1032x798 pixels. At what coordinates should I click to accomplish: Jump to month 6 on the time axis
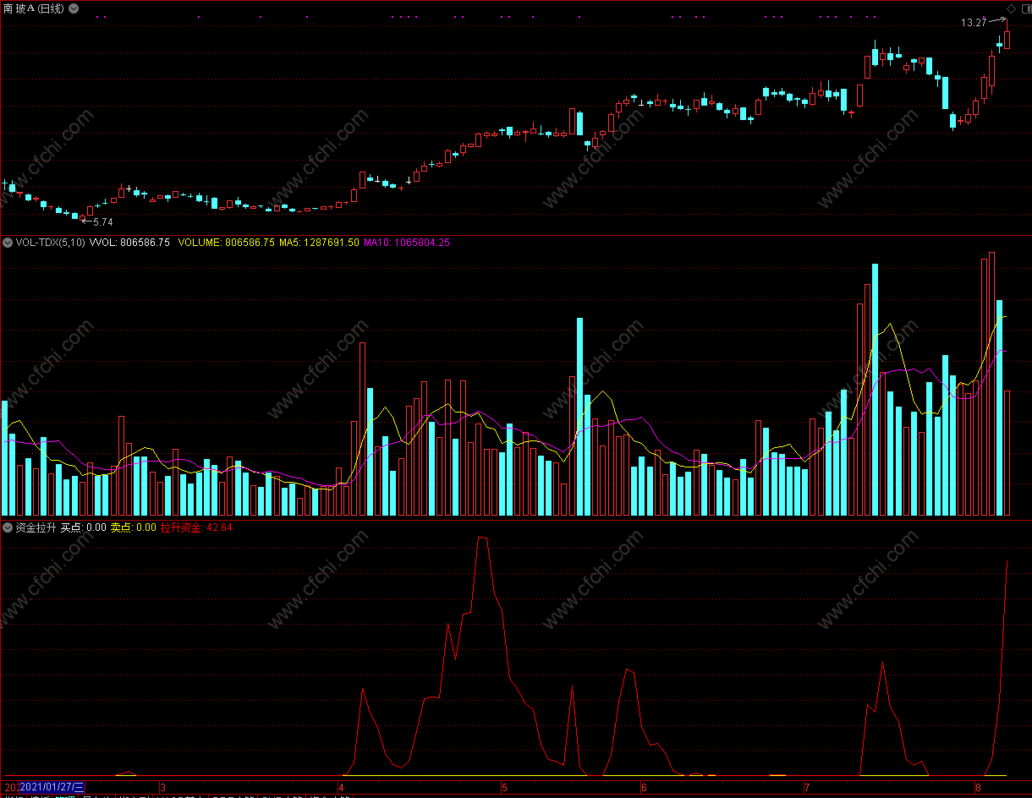[644, 788]
